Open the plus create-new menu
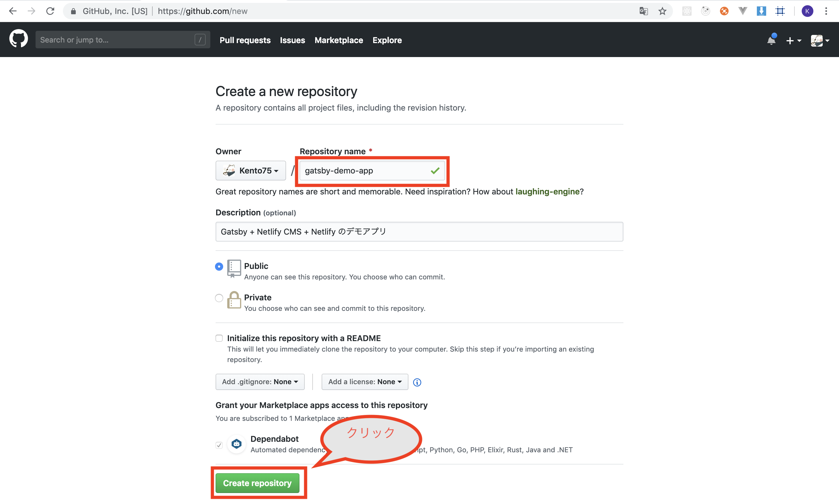The image size is (839, 500). coord(793,40)
